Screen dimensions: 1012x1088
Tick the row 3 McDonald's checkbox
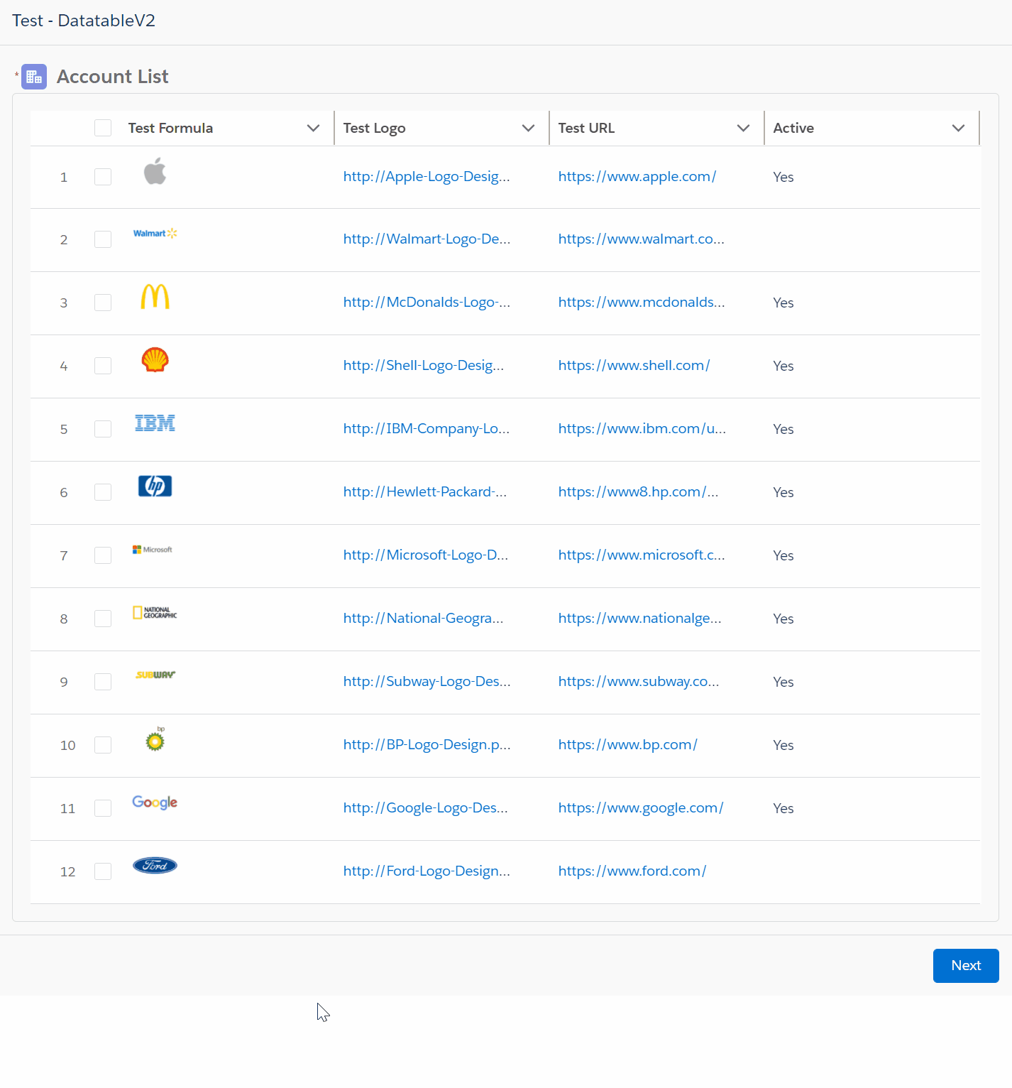tap(103, 303)
